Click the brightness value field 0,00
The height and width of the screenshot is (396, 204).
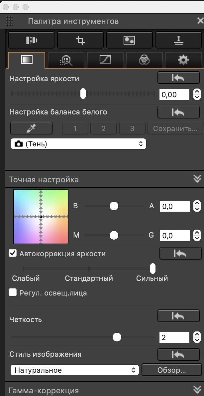coord(174,95)
